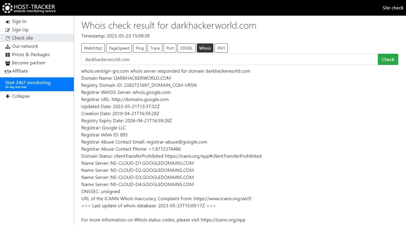The width and height of the screenshot is (406, 225).
Task: Click the Become partner people icon
Action: point(8,63)
